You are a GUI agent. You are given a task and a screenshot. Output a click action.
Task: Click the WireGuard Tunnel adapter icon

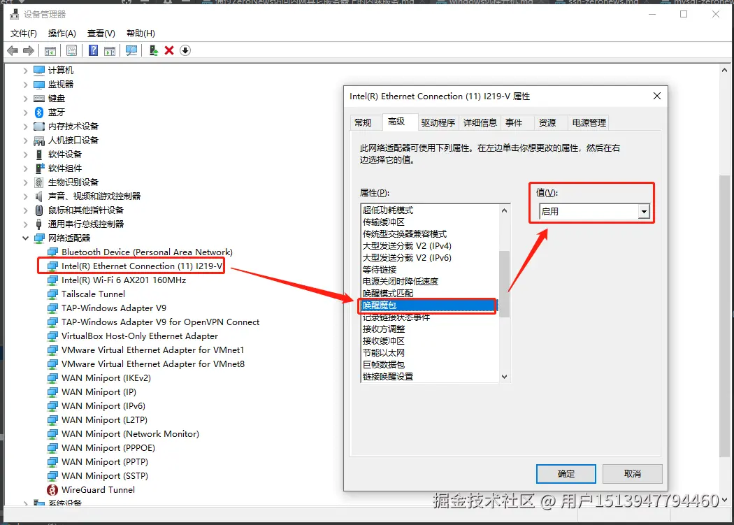click(x=52, y=490)
